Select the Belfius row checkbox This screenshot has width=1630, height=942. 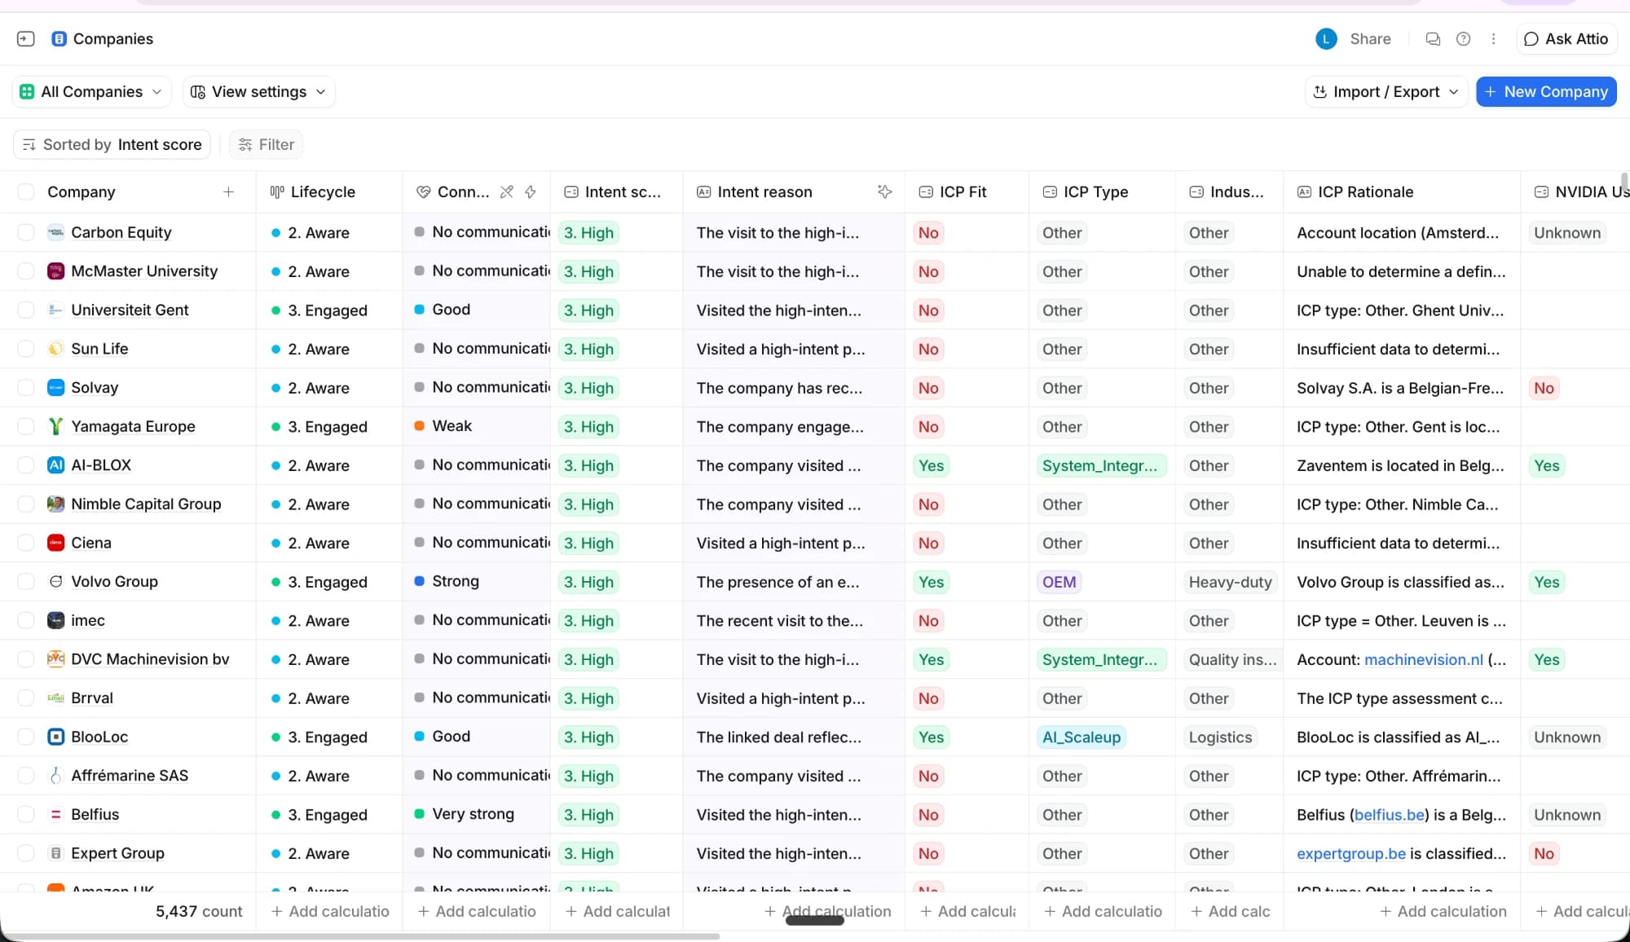[x=26, y=814]
